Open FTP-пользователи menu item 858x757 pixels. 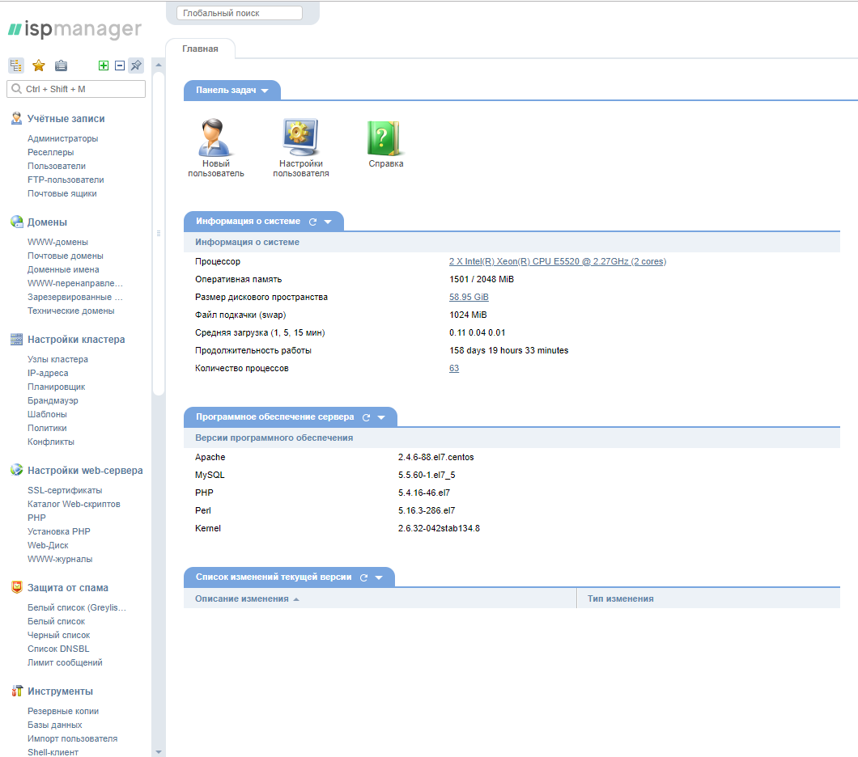66,180
